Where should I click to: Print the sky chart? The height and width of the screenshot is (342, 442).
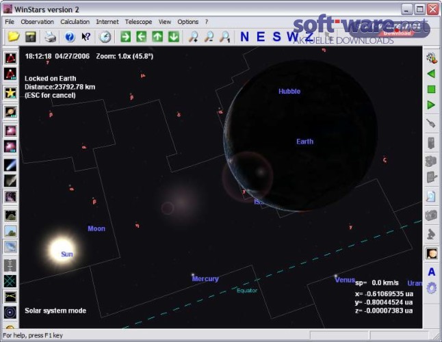(x=51, y=37)
